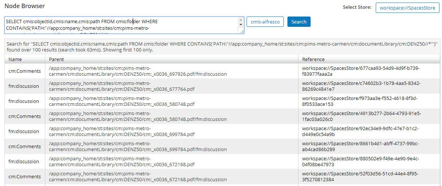442x186 pixels.
Task: Open reference starting 880502e9-f49e
Action: tap(361, 161)
